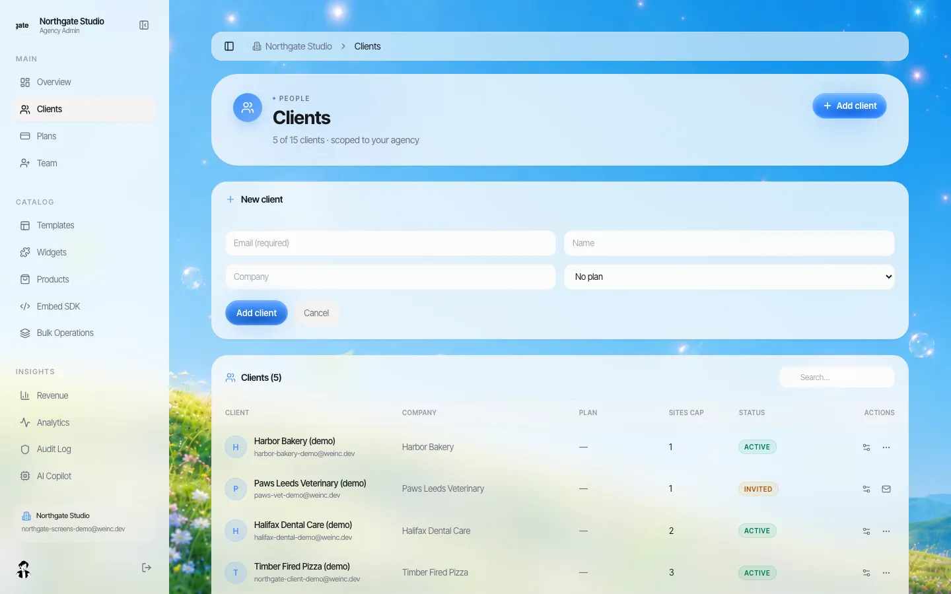Click the Clients breadcrumb item

click(367, 46)
